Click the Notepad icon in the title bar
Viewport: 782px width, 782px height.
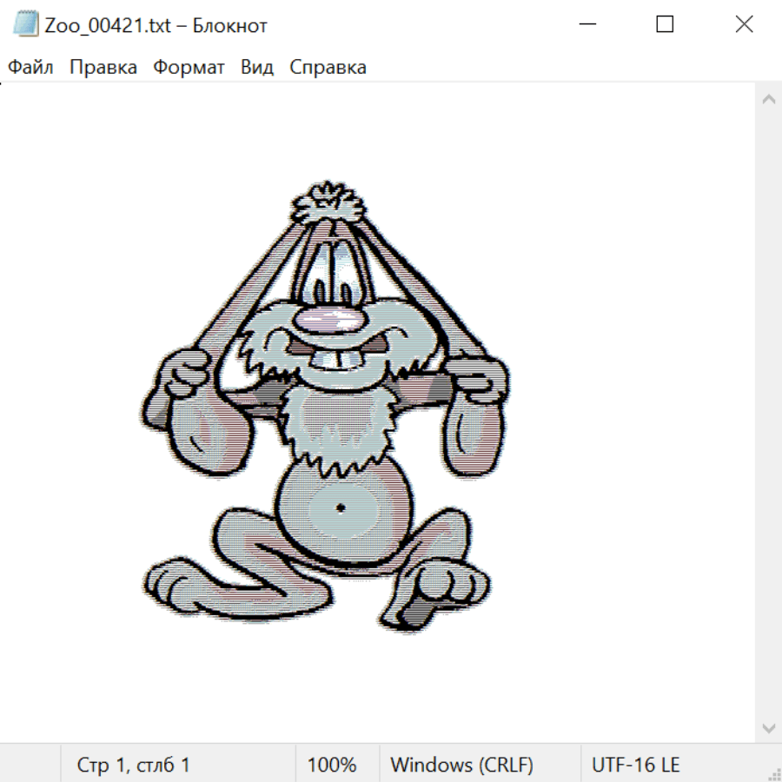(25, 24)
